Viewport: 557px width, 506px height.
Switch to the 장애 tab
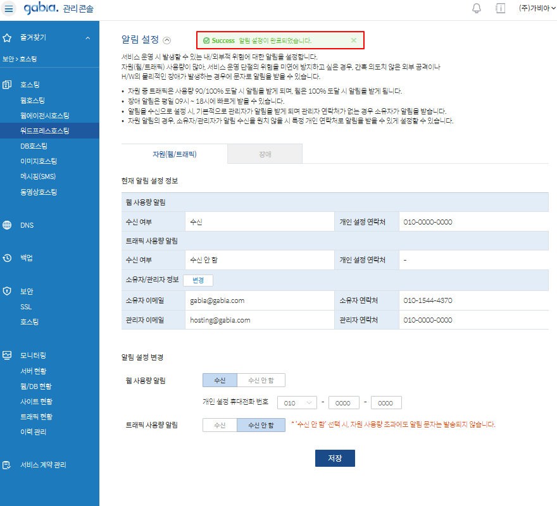(x=265, y=154)
